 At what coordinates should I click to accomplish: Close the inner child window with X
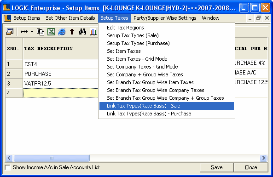(x=267, y=18)
